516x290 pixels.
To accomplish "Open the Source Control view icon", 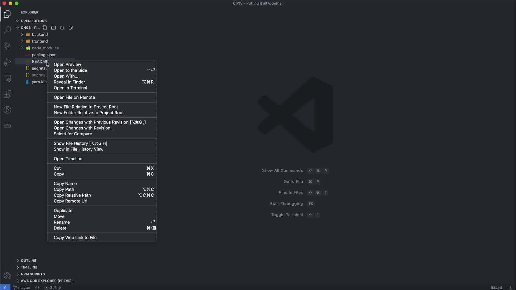I will click(7, 46).
